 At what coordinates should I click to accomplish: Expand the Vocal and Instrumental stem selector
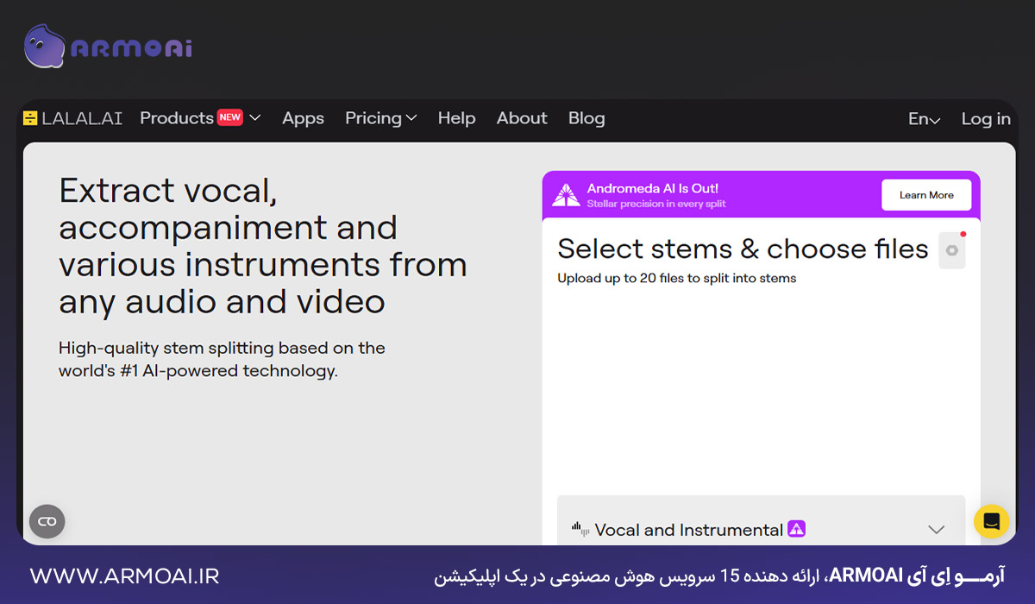pyautogui.click(x=935, y=529)
